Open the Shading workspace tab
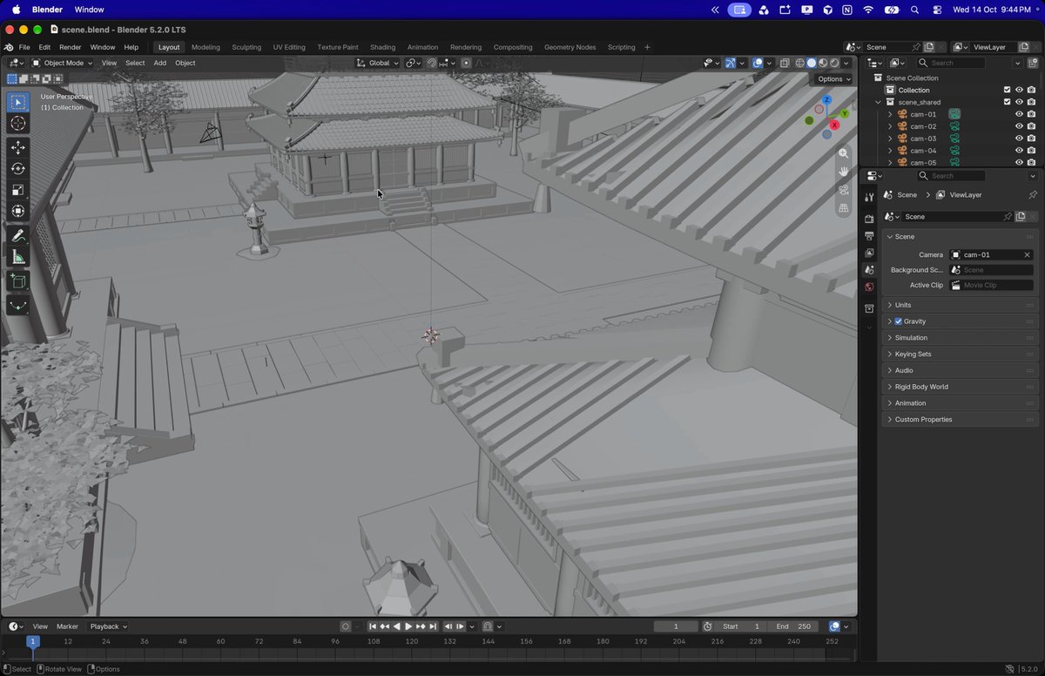The width and height of the screenshot is (1045, 676). tap(382, 47)
